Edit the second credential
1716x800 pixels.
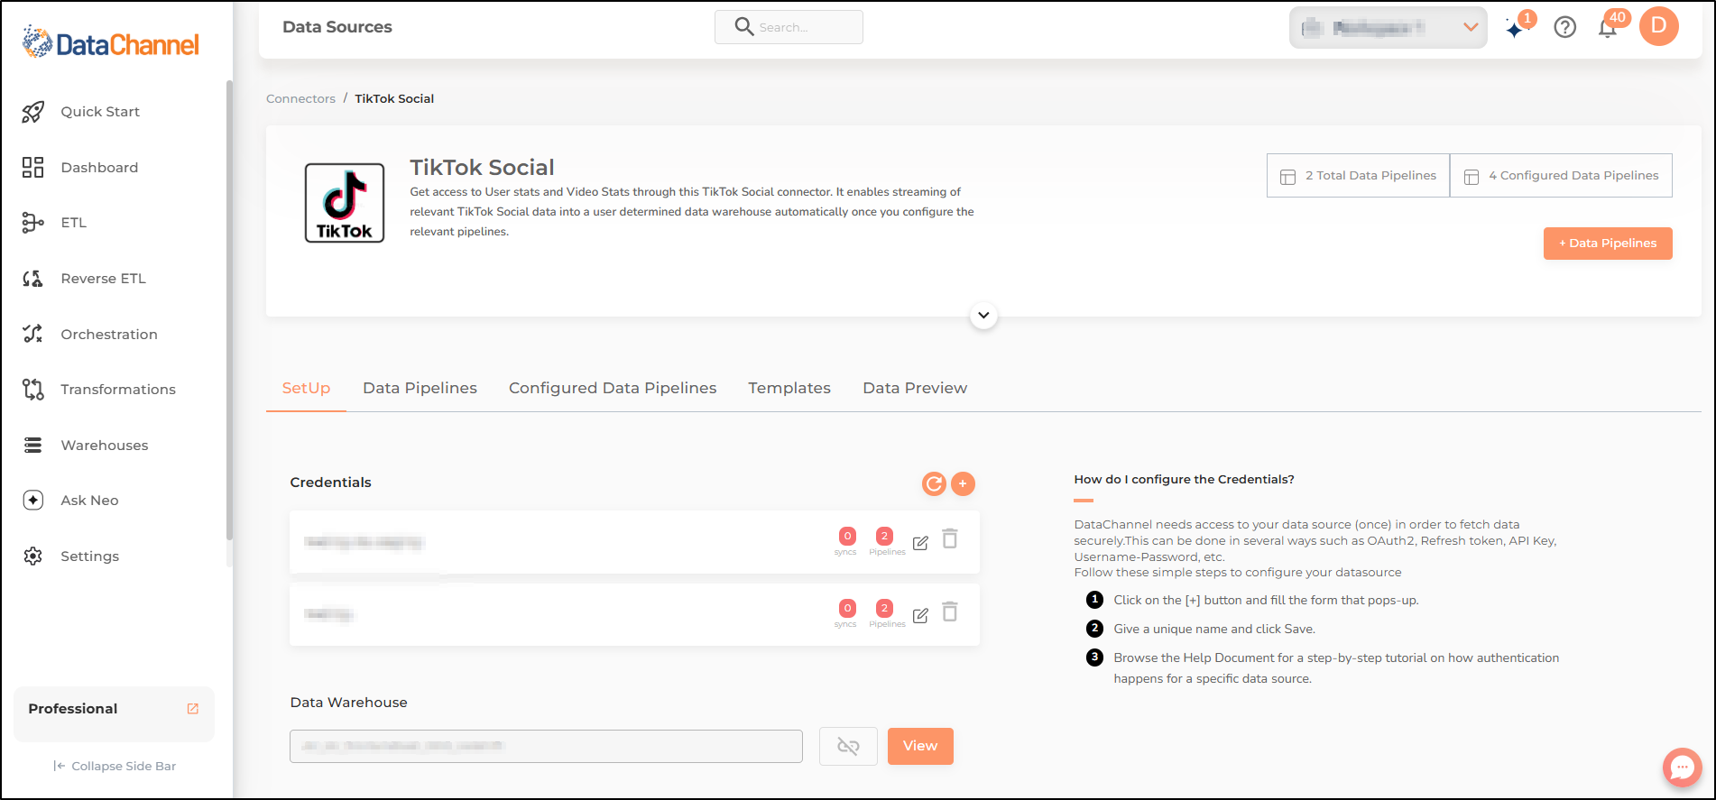[x=920, y=615]
